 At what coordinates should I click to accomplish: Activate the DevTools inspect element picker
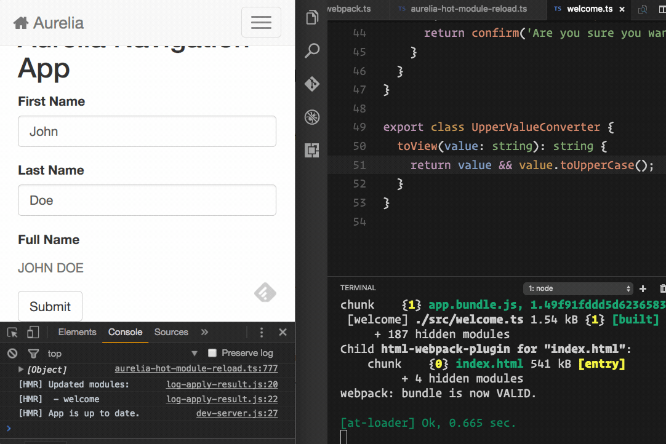12,332
